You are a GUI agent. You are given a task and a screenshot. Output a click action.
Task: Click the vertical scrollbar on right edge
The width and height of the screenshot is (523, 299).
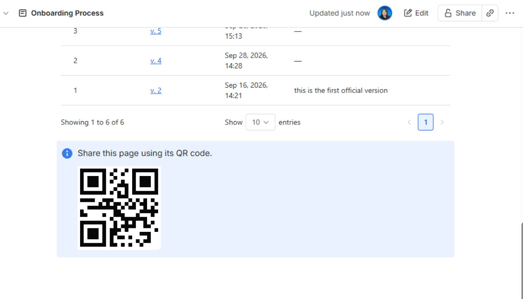pos(522,261)
